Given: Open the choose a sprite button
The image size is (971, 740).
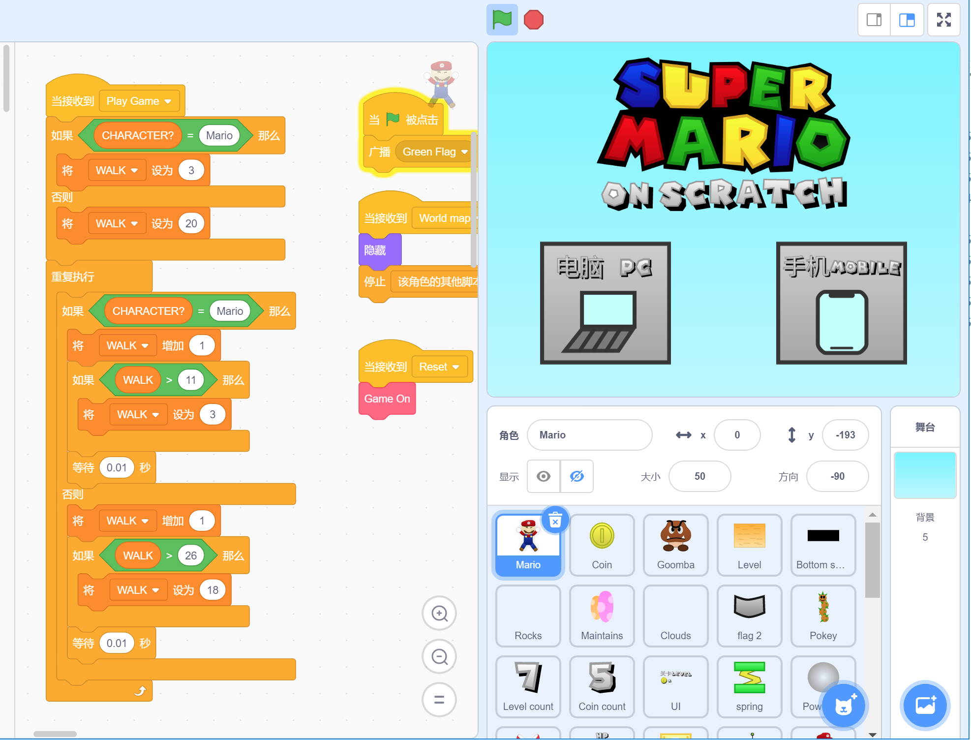Looking at the screenshot, I should pos(843,707).
